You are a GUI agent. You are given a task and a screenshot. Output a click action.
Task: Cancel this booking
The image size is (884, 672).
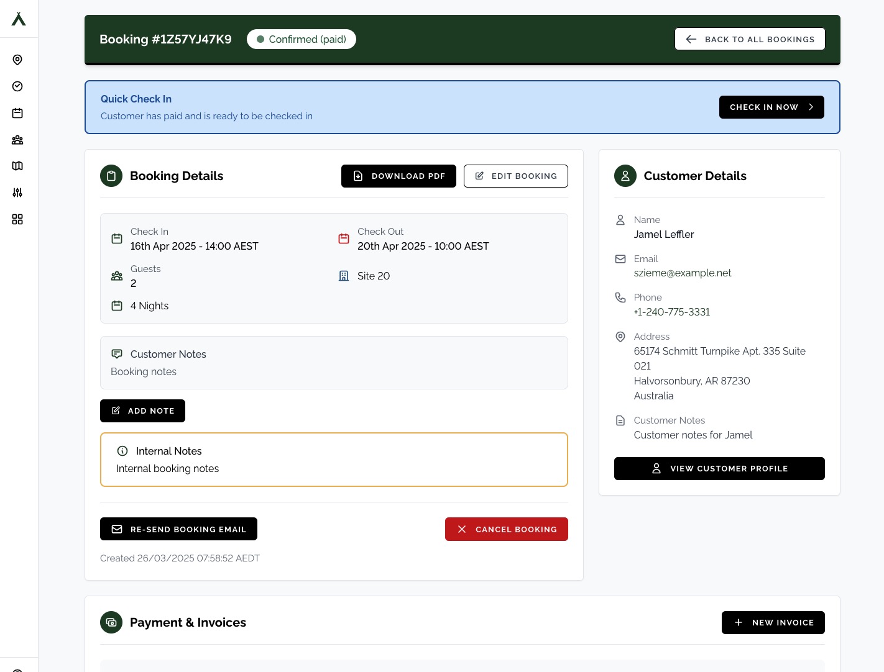506,529
